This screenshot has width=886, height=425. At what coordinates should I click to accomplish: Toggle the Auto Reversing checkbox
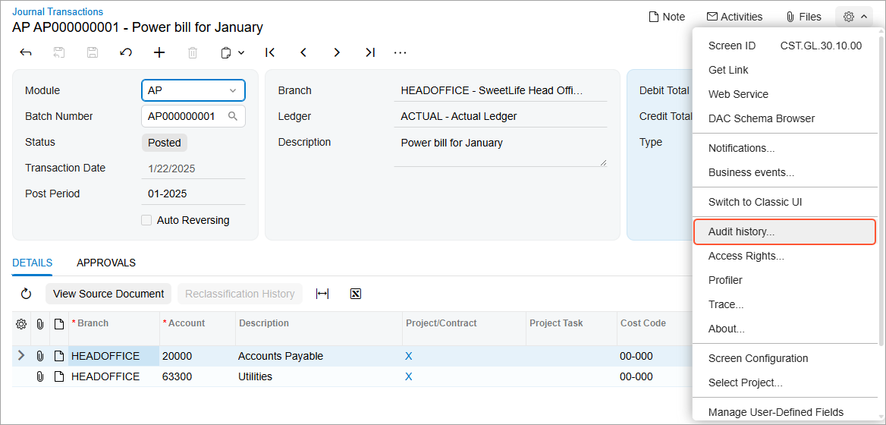click(146, 220)
